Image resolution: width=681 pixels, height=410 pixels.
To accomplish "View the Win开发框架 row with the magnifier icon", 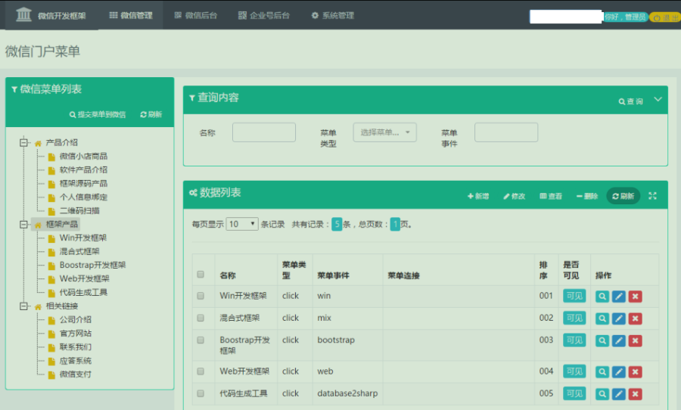I will pos(602,297).
